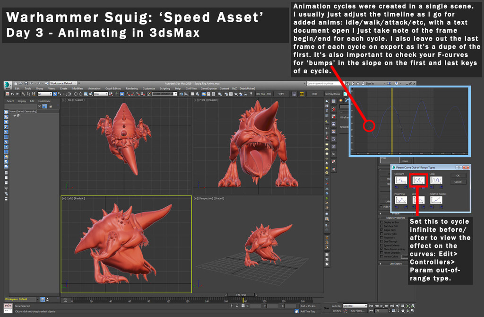Viewport: 484px width, 317px height.
Task: Select the Ping Pong out-of-range type thumbnail
Action: coord(401,200)
